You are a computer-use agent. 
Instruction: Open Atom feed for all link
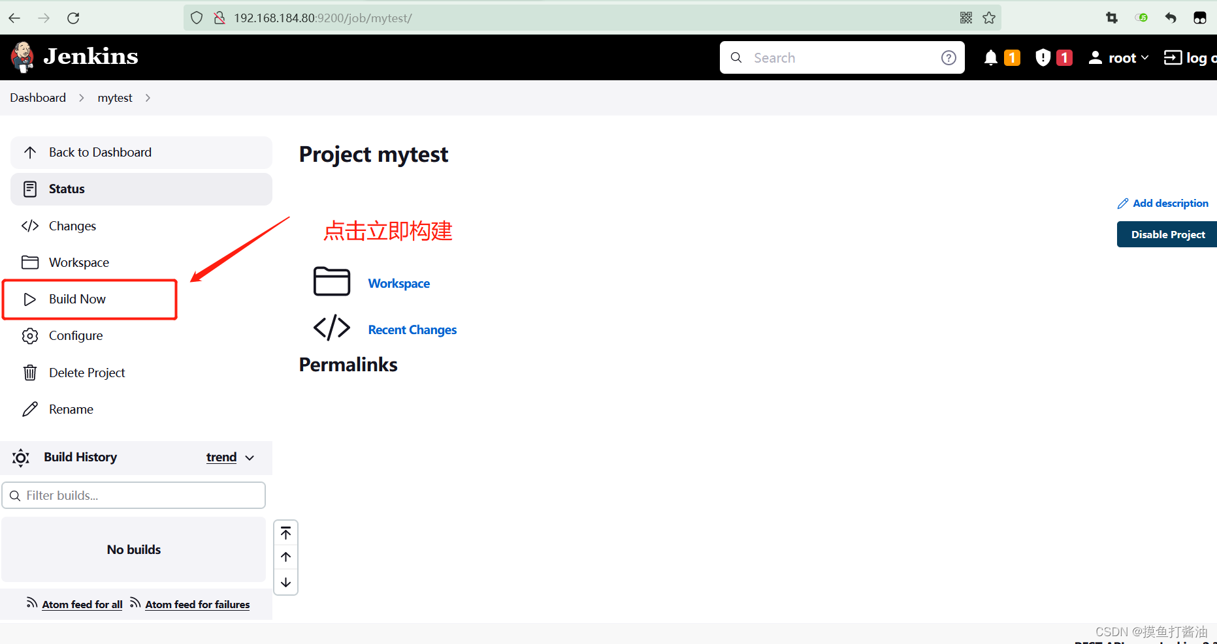[x=82, y=605]
